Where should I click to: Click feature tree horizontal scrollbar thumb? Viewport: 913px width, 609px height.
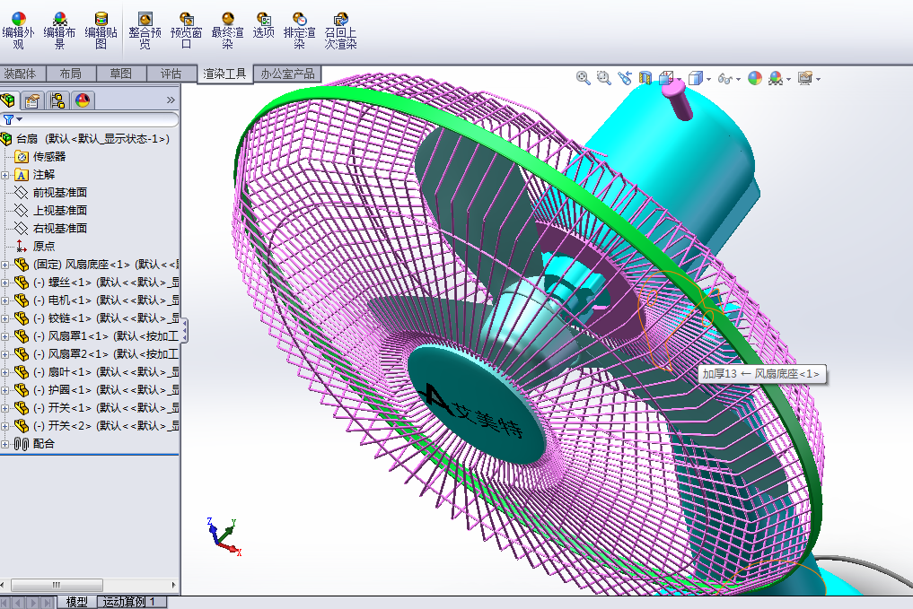57,585
